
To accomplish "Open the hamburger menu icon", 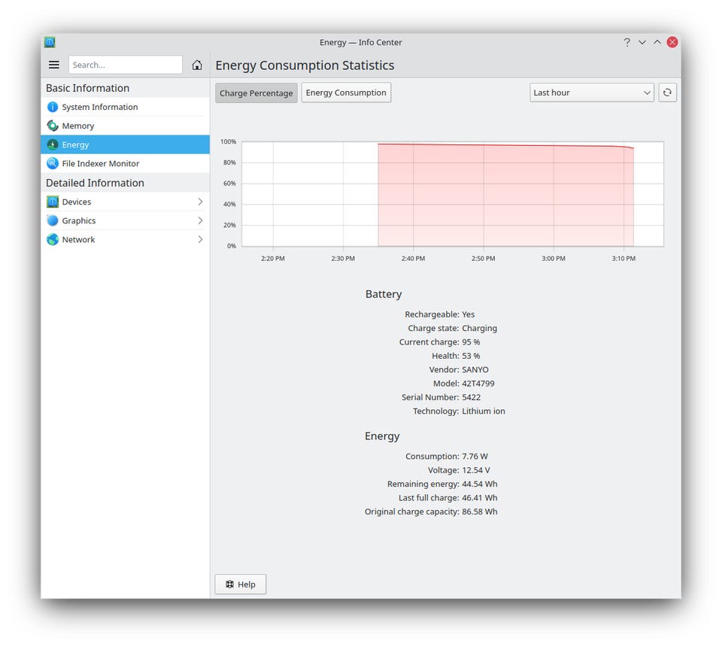I will point(54,65).
